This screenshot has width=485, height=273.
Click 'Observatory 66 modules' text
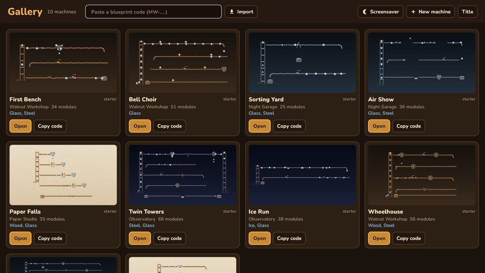(156, 219)
